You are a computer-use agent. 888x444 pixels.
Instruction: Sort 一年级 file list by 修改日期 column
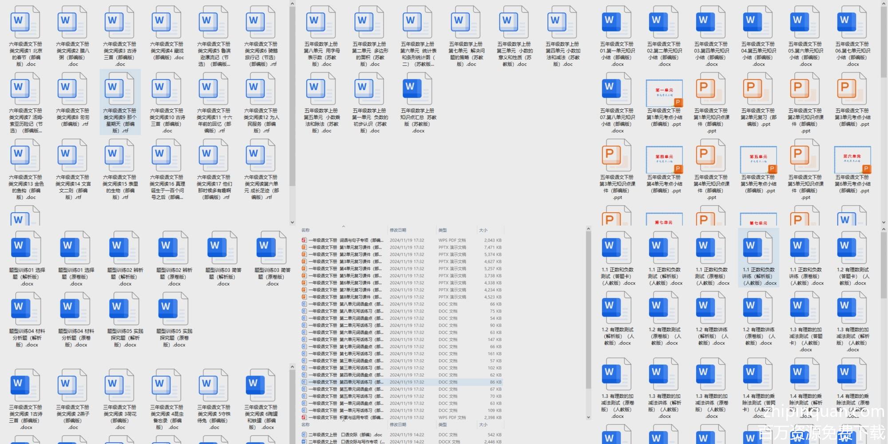398,230
